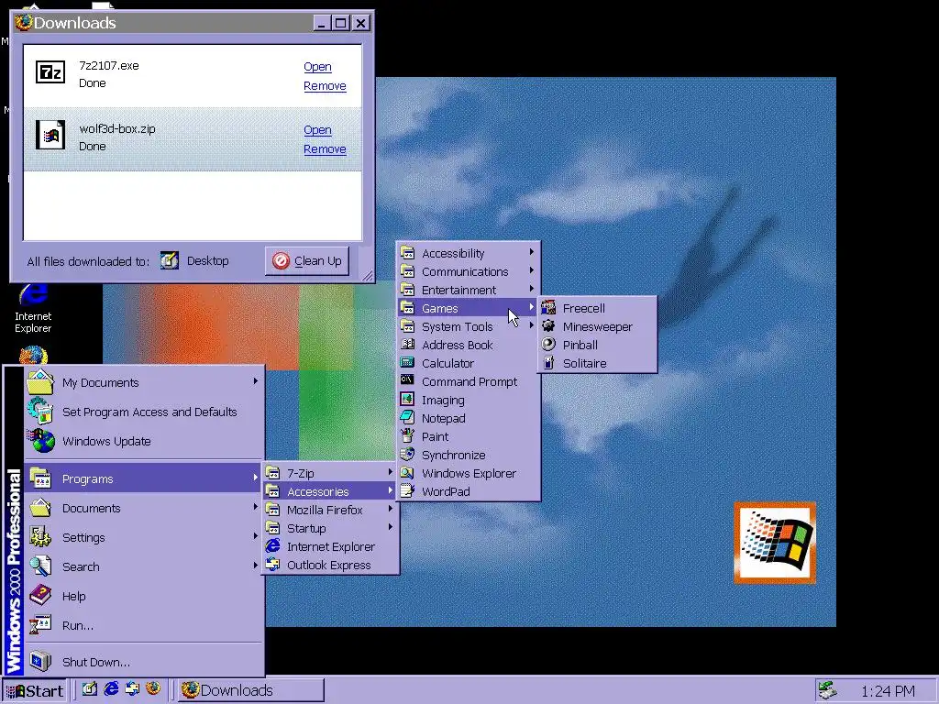Click the 1:24 PM clock
This screenshot has height=704, width=939.
(x=888, y=691)
